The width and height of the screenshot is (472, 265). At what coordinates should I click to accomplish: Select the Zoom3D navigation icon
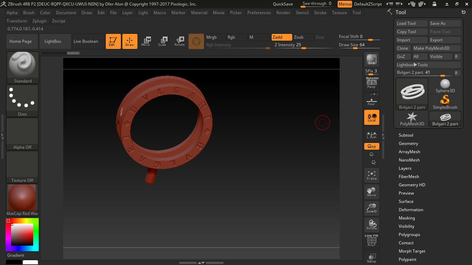point(372,208)
